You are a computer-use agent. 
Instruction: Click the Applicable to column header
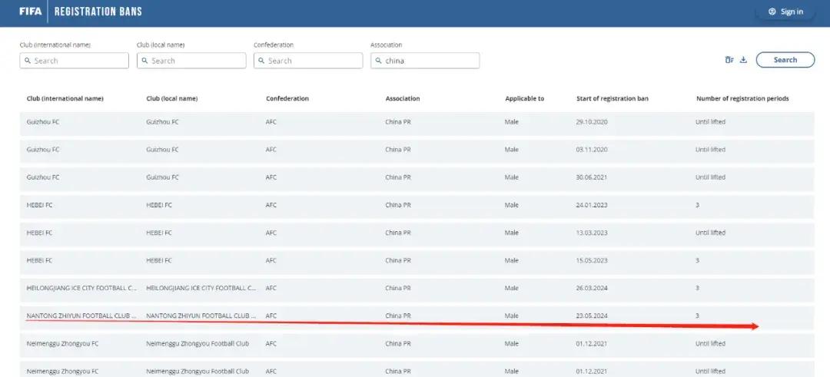click(524, 98)
